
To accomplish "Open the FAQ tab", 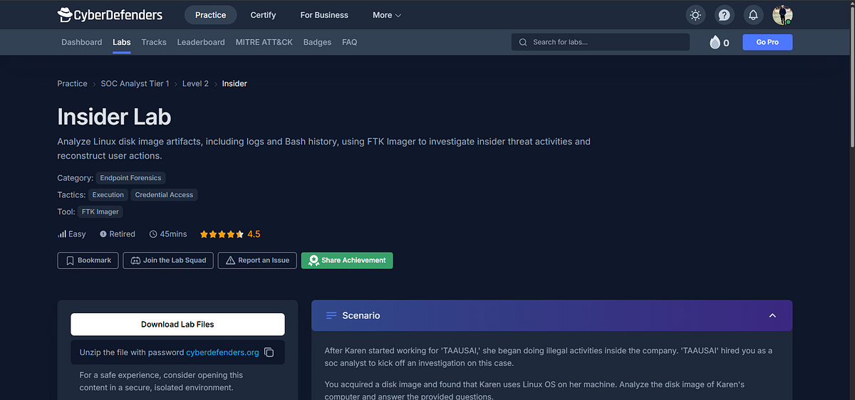I will coord(350,42).
